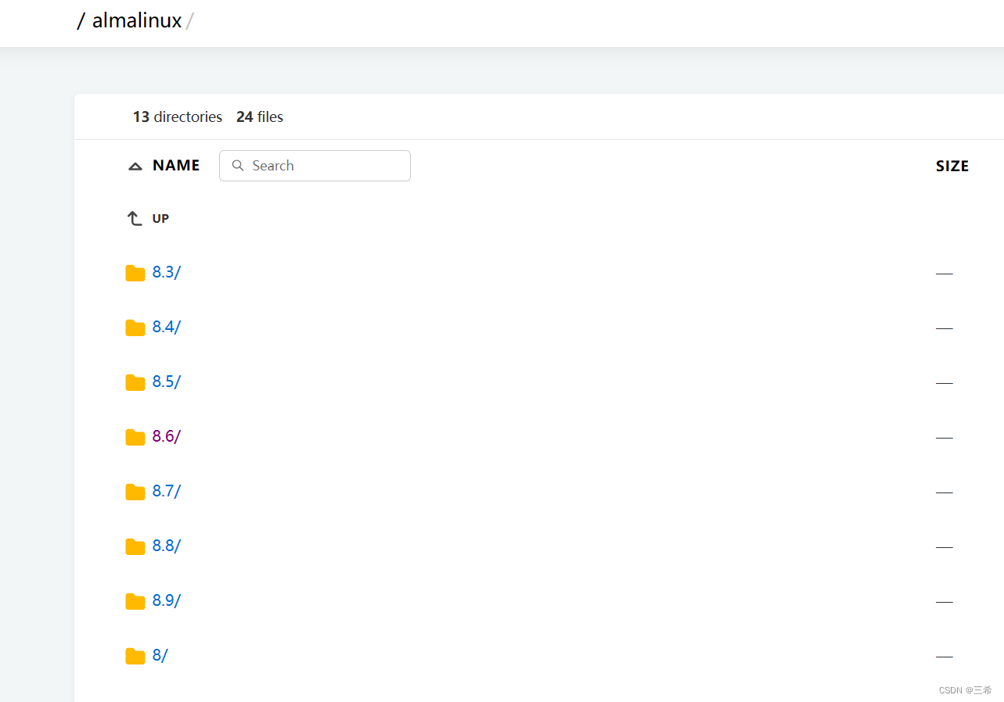
Task: Select the 24 files count text
Action: [260, 117]
